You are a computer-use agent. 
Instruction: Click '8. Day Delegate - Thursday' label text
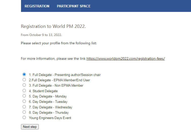pyautogui.click(x=49, y=113)
